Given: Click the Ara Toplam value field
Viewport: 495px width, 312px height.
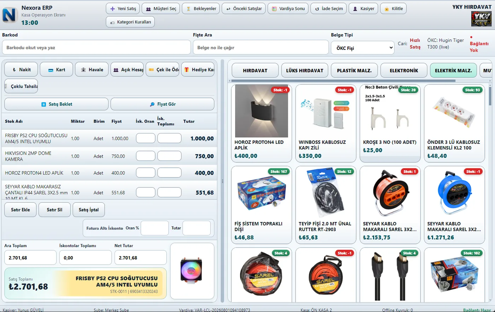Looking at the screenshot, I should (x=30, y=258).
